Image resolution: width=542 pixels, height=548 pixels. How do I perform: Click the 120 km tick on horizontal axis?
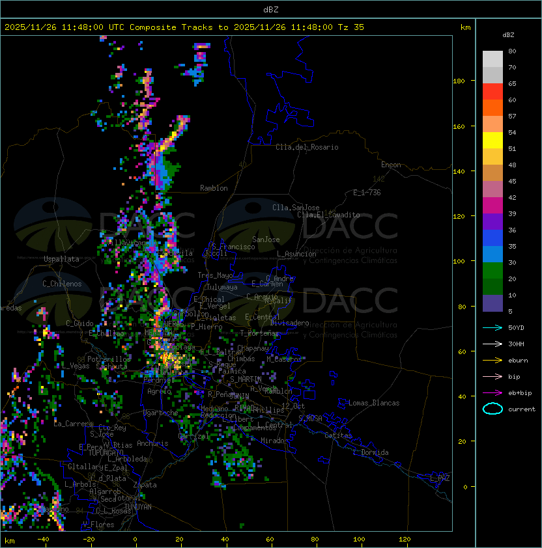point(405,539)
